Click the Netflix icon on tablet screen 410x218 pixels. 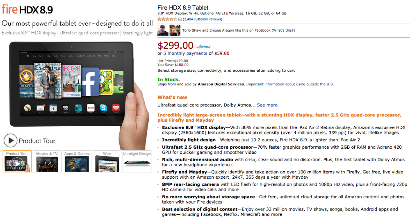[x=91, y=107]
